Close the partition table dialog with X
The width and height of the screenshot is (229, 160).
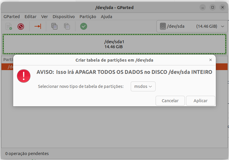(x=210, y=60)
